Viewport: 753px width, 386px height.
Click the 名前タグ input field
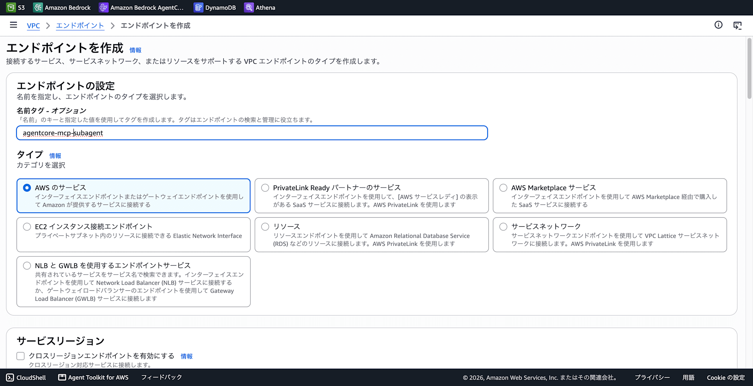(x=252, y=133)
